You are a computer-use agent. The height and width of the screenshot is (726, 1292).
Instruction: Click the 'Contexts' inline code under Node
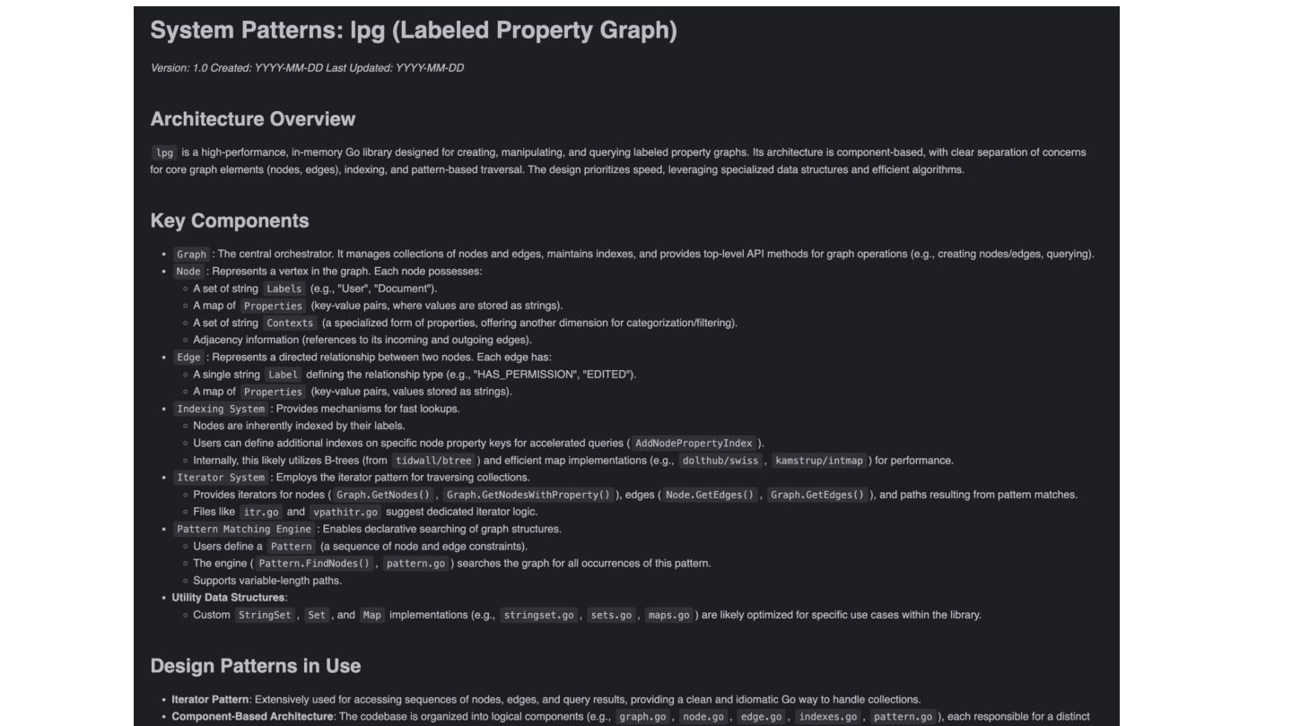click(290, 323)
